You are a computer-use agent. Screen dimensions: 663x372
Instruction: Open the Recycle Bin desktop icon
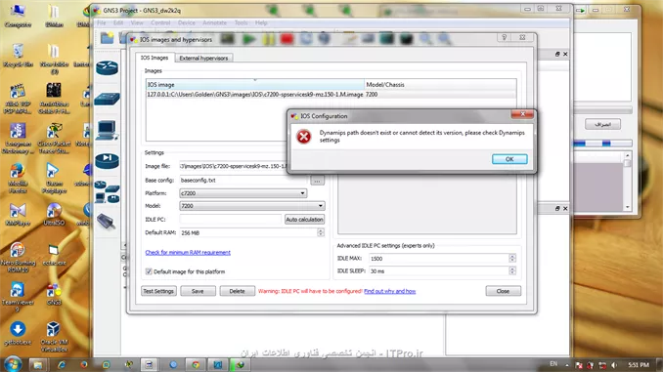coord(18,56)
